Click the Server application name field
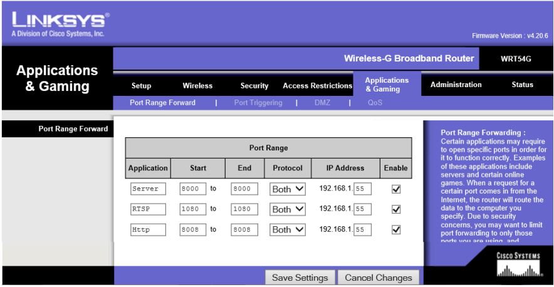 coord(148,189)
